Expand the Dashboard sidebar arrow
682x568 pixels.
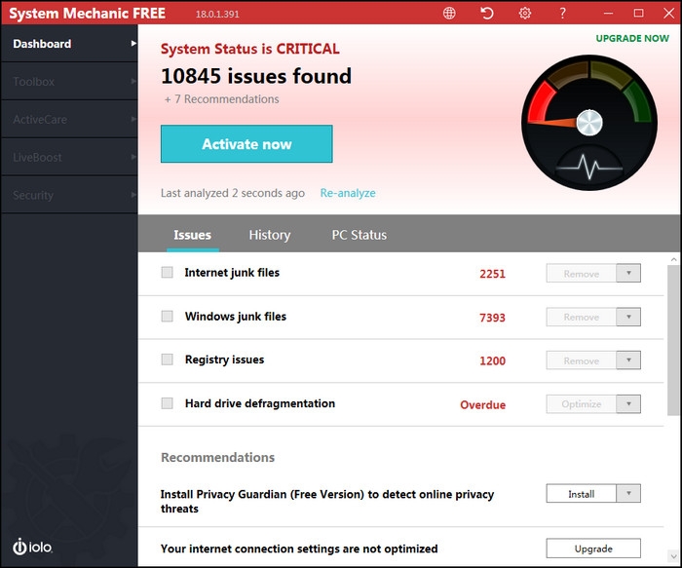pos(133,44)
